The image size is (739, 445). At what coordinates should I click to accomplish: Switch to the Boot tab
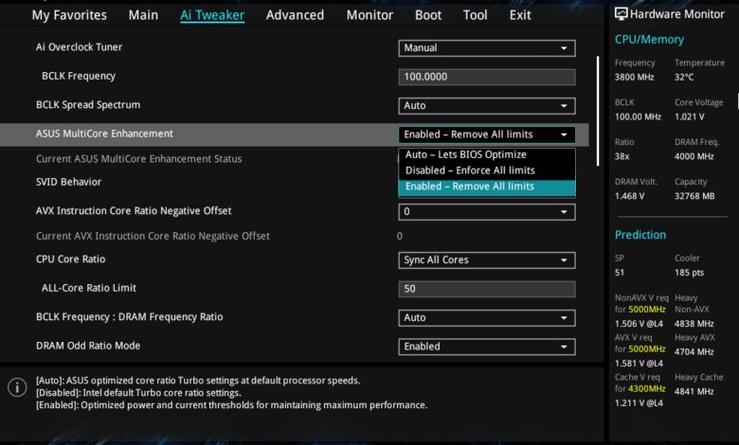(428, 15)
